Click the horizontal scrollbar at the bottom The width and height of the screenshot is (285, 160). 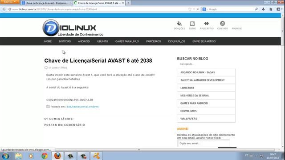[x=139, y=150]
